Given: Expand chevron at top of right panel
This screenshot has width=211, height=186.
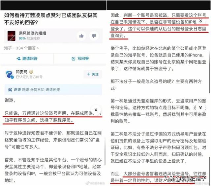Looking at the screenshot, I should point(200,21).
